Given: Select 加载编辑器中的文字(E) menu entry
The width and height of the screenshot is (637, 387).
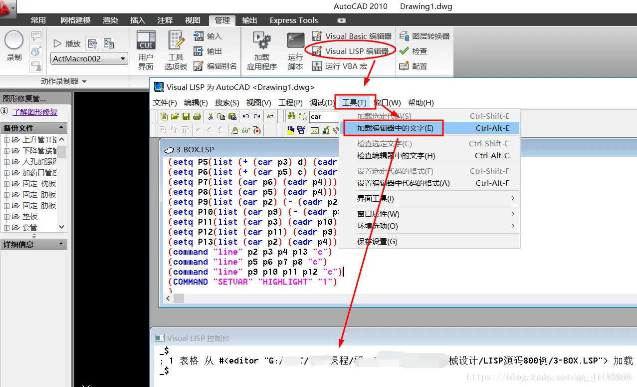Looking at the screenshot, I should click(x=430, y=128).
